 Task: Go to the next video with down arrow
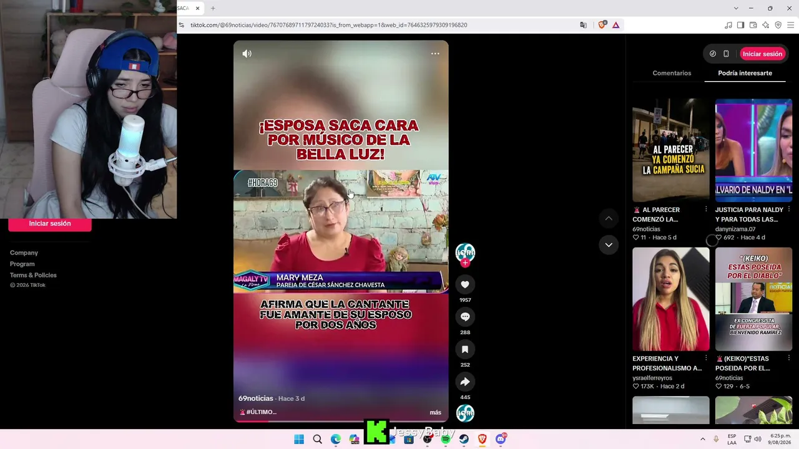[x=609, y=245]
